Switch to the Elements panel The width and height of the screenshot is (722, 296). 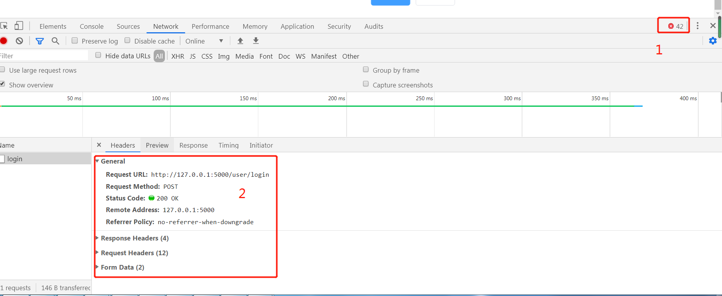pyautogui.click(x=53, y=26)
